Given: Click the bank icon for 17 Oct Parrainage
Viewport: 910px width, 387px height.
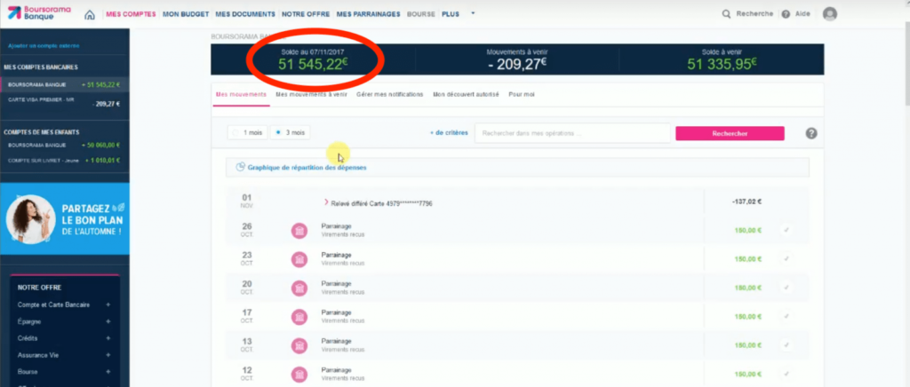Looking at the screenshot, I should (x=299, y=317).
